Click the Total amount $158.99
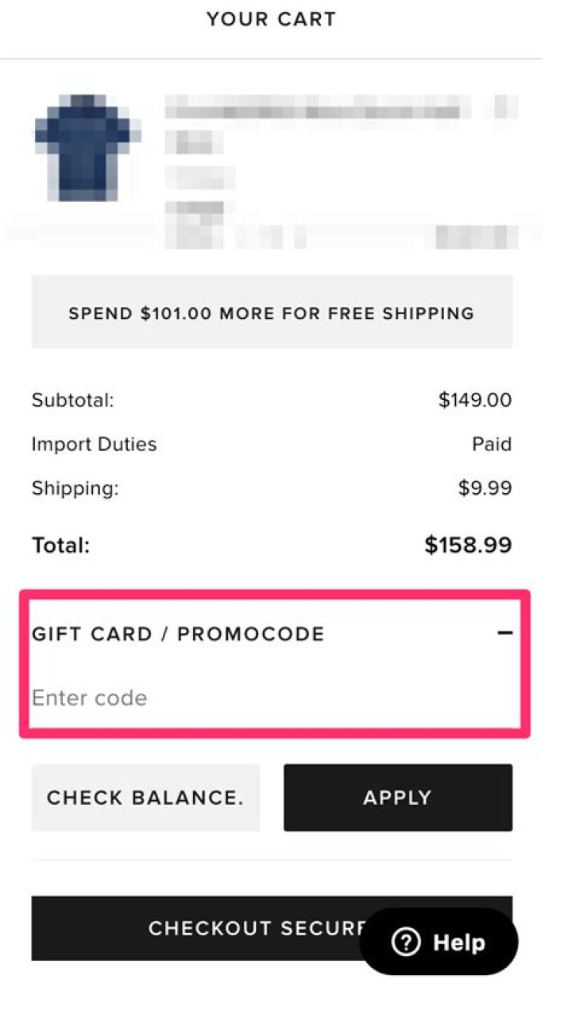 click(x=468, y=544)
